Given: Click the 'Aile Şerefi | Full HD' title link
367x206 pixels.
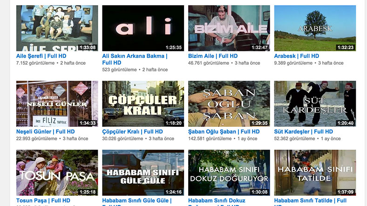Looking at the screenshot, I should (x=41, y=56).
